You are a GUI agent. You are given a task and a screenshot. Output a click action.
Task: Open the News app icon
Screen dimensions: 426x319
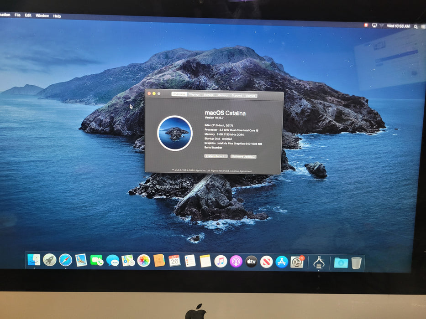(267, 262)
